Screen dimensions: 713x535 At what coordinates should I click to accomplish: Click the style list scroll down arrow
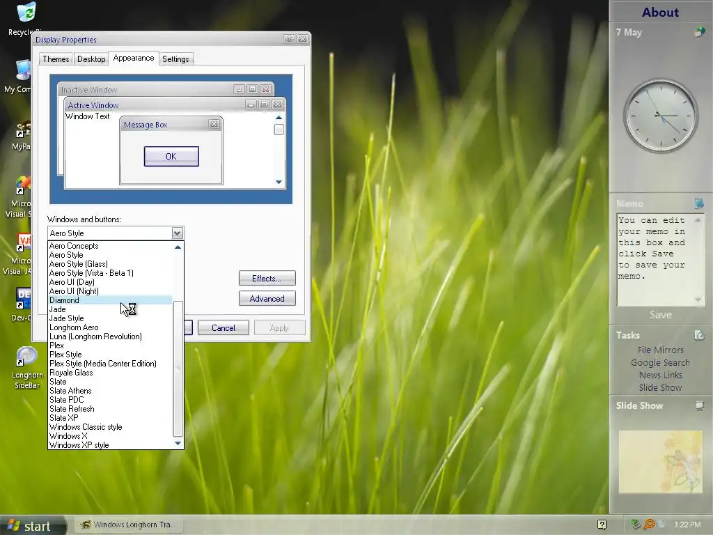click(178, 444)
